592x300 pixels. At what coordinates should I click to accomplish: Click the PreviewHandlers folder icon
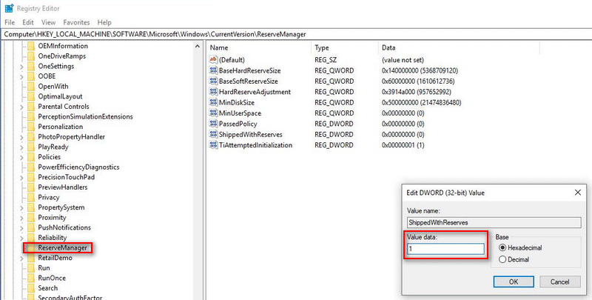point(31,187)
